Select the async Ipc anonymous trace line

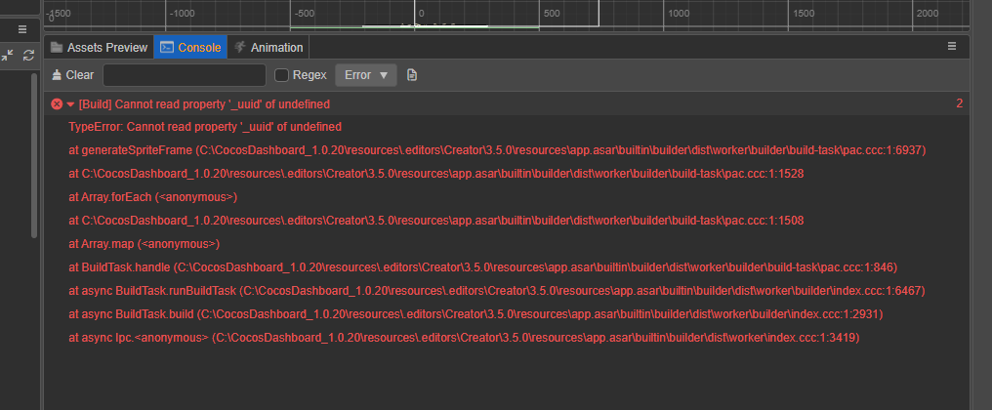[464, 337]
